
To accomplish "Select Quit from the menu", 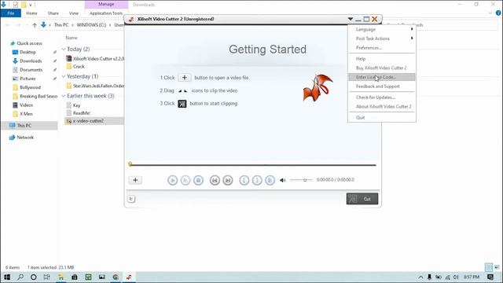I will click(x=382, y=117).
